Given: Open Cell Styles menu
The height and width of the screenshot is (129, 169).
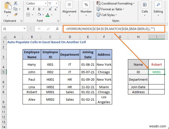Looking at the screenshot, I should tap(107, 15).
